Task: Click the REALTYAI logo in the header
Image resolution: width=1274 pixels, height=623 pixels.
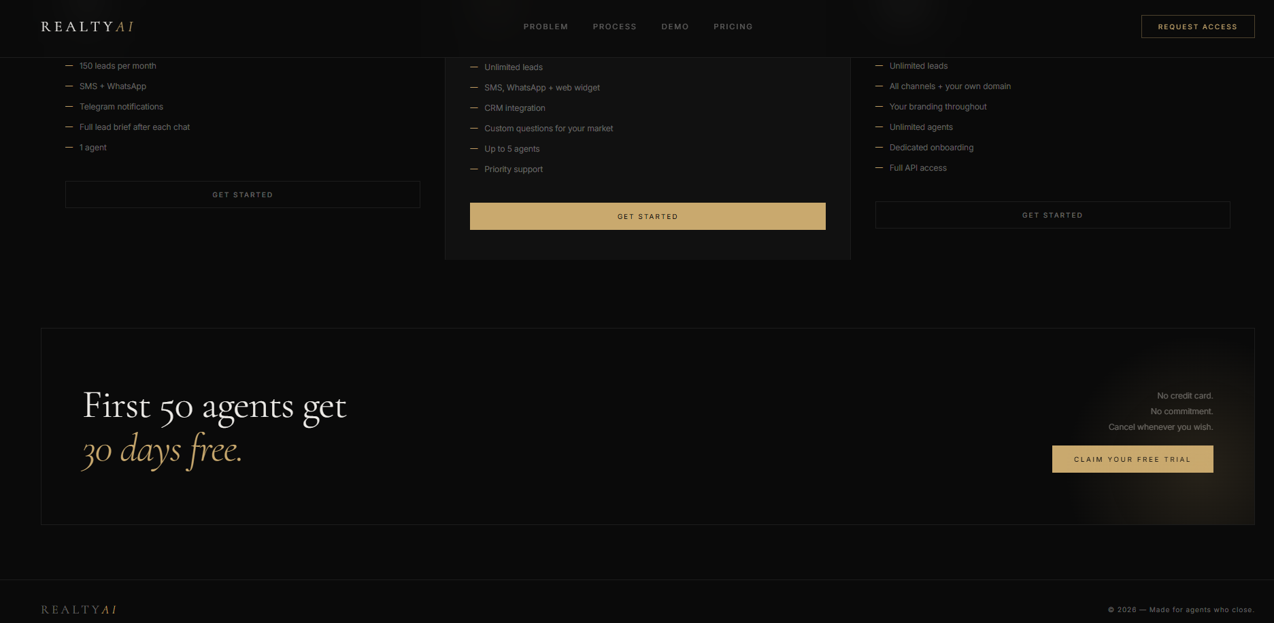Action: (87, 27)
